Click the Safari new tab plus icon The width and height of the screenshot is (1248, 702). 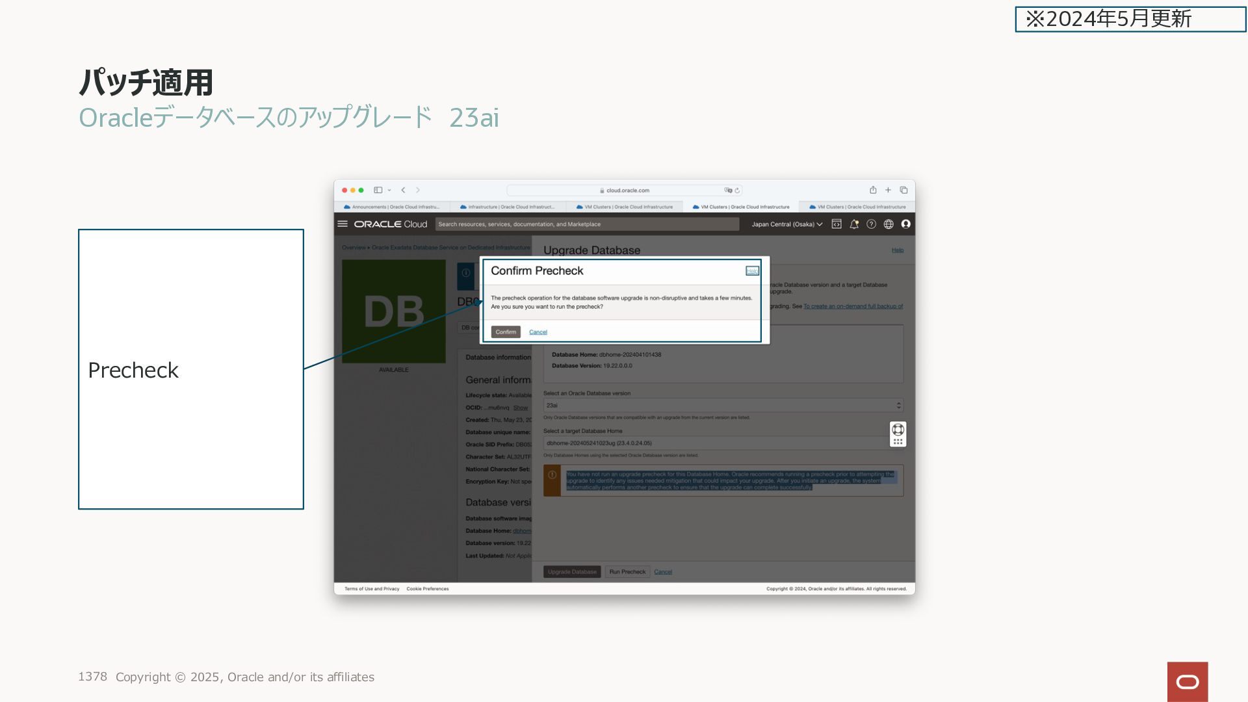click(x=888, y=190)
